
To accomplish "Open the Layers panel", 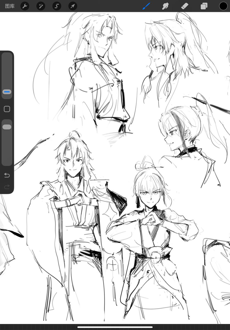I will 204,6.
